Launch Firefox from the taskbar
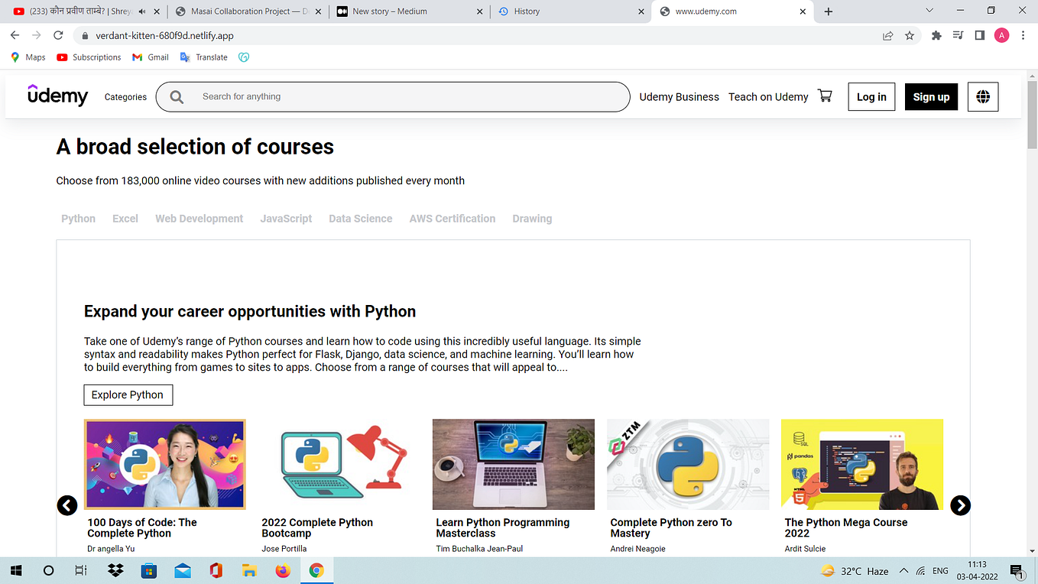Viewport: 1038px width, 584px height. pos(283,570)
